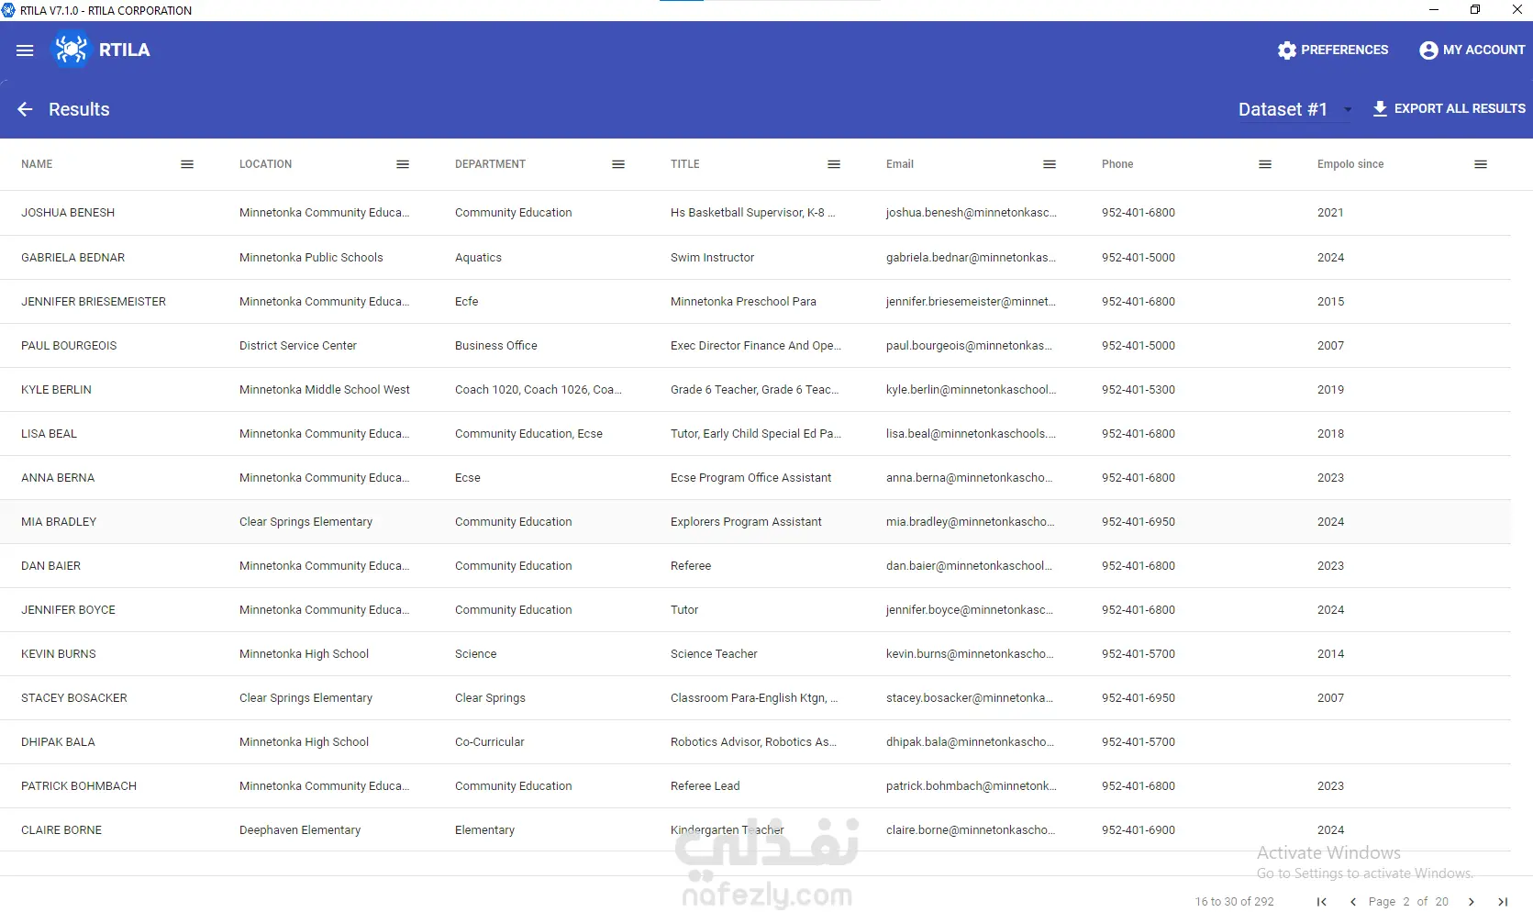The width and height of the screenshot is (1533, 912).
Task: Select the MIA BRADLEY name cell
Action: pyautogui.click(x=59, y=522)
